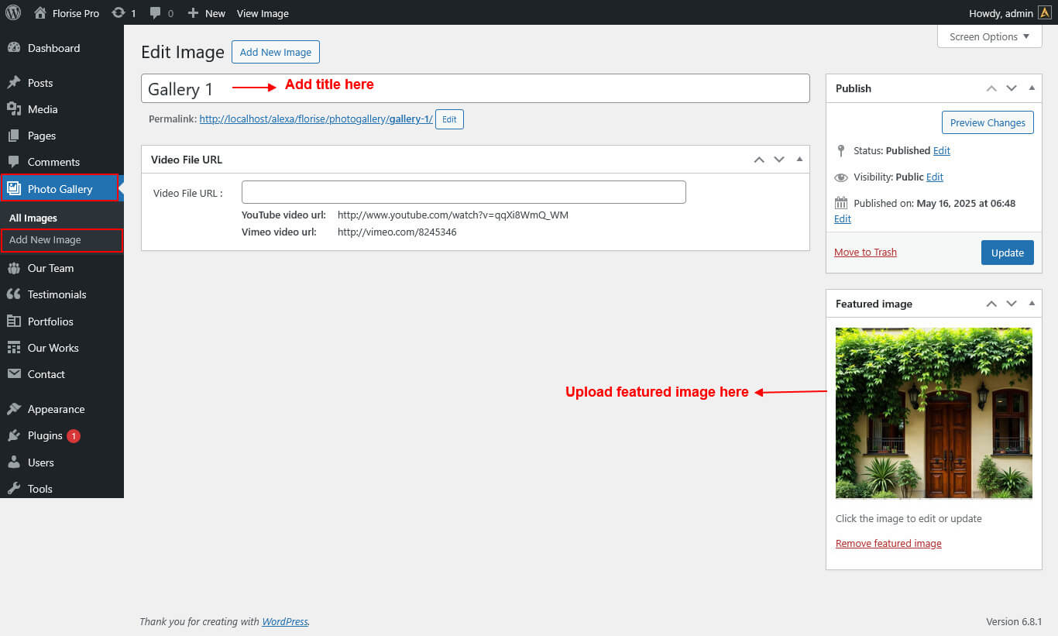Toggle the Video File URL panel
This screenshot has width=1058, height=636.
coord(799,160)
